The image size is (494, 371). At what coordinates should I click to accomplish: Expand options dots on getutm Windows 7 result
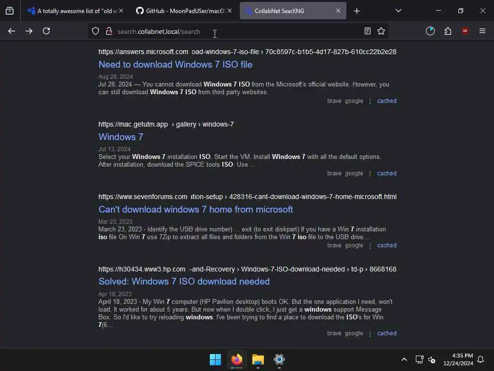coord(370,173)
